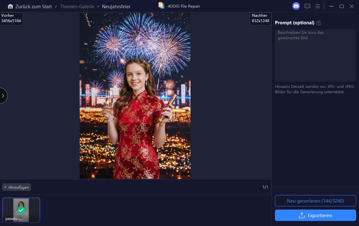The width and height of the screenshot is (359, 226).
Task: Click the plus icon on Hinzufügen
Action: [x=6, y=187]
